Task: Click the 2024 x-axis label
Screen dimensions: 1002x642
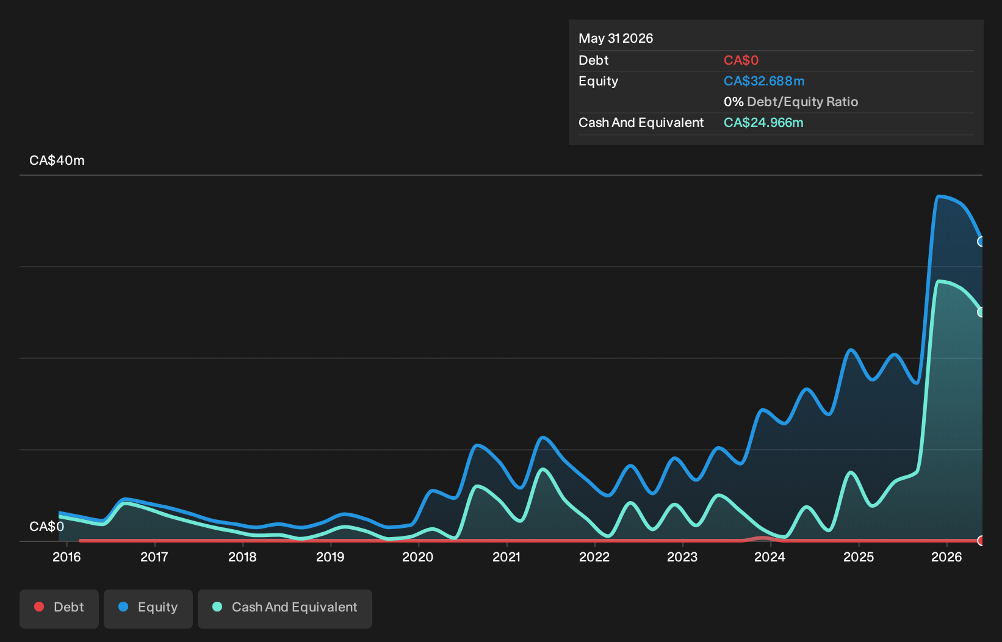Action: point(770,557)
